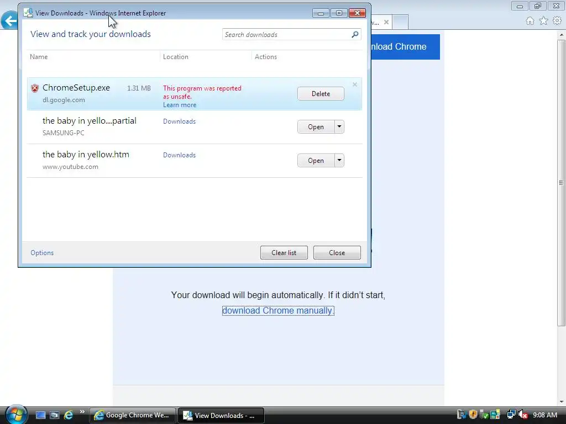Click the page scrollbar up arrow

[562, 35]
